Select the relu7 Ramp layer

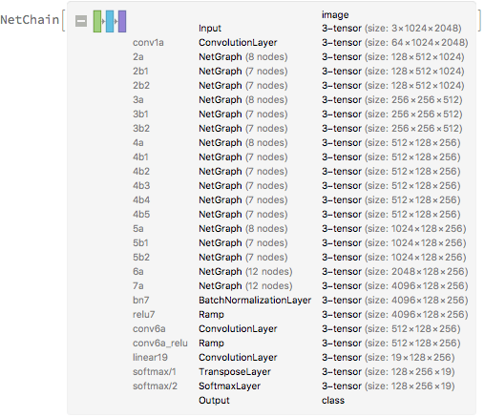(x=300, y=315)
